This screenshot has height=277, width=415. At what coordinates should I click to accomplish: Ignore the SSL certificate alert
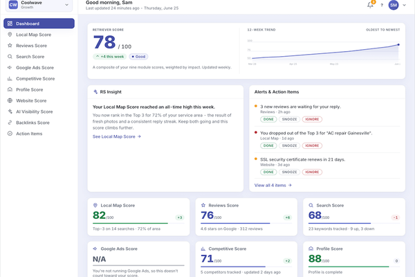(312, 172)
